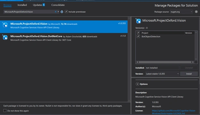200x115 pixels.
Task: Uncheck the BotObjectDetection project checkbox
Action: coord(138,37)
